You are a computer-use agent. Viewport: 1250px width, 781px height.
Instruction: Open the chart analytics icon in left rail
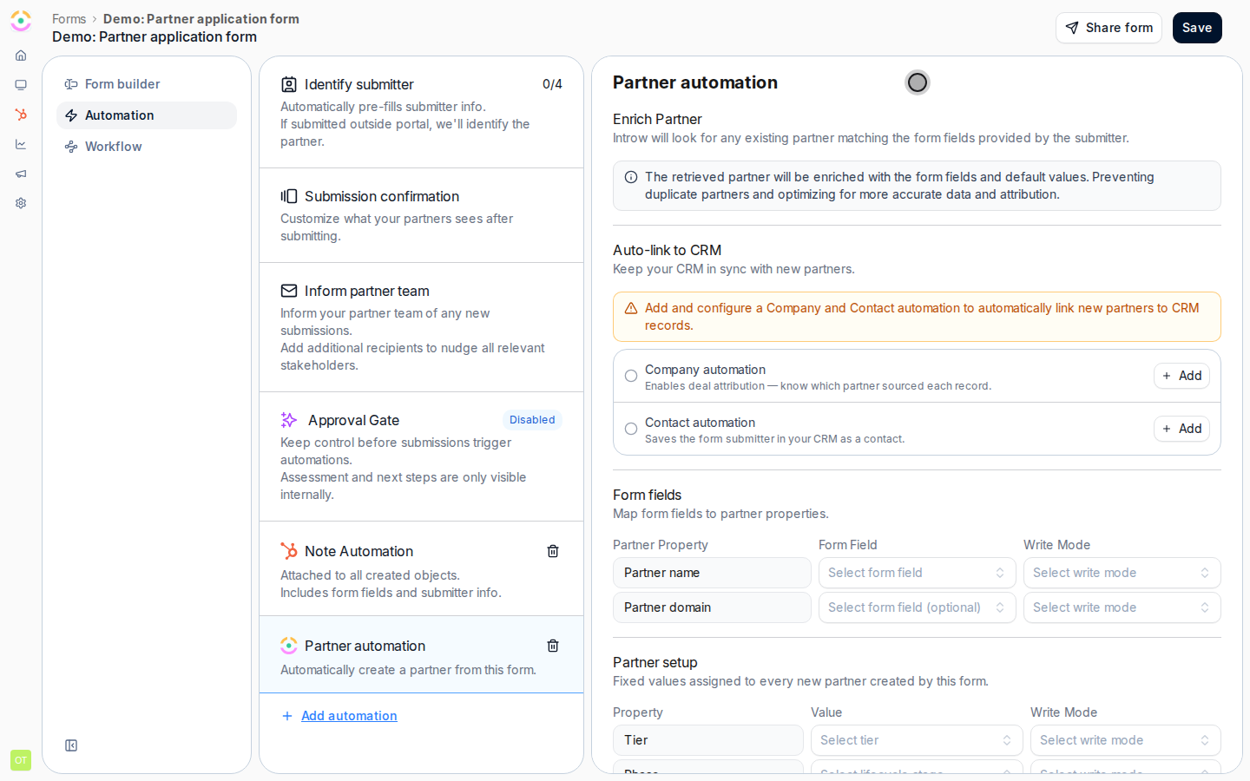21,144
